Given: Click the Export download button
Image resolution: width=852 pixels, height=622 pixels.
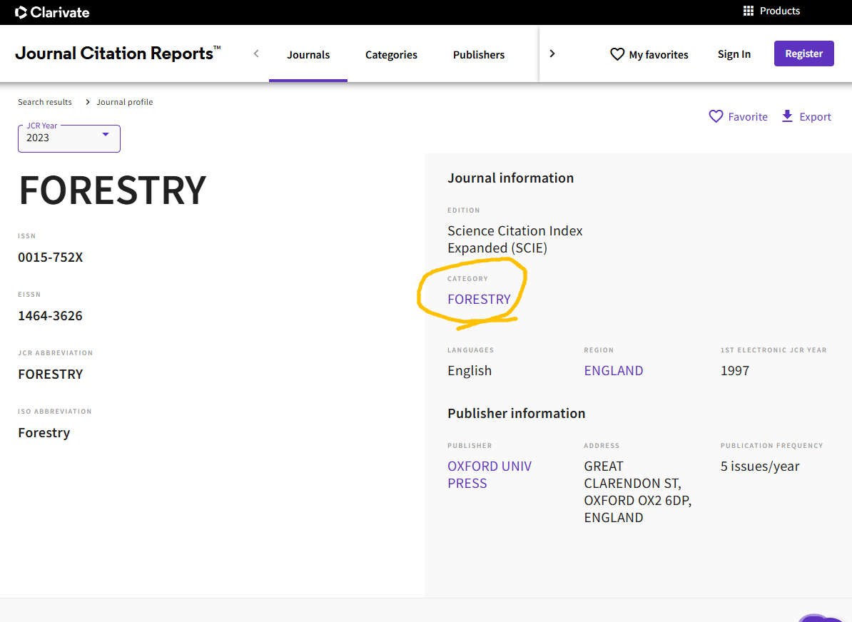Looking at the screenshot, I should point(806,117).
